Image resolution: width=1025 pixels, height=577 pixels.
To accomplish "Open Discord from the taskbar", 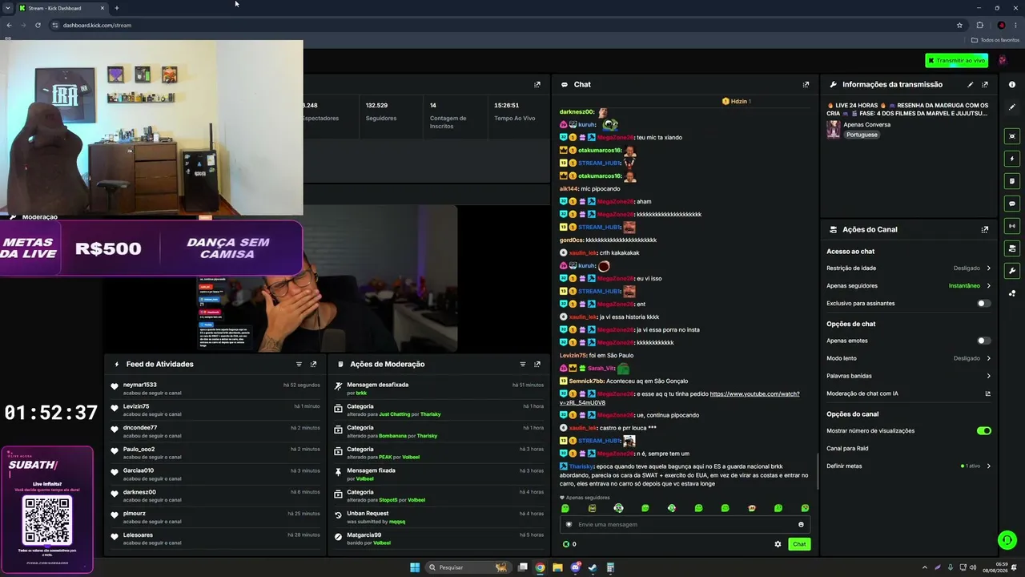I will click(575, 567).
